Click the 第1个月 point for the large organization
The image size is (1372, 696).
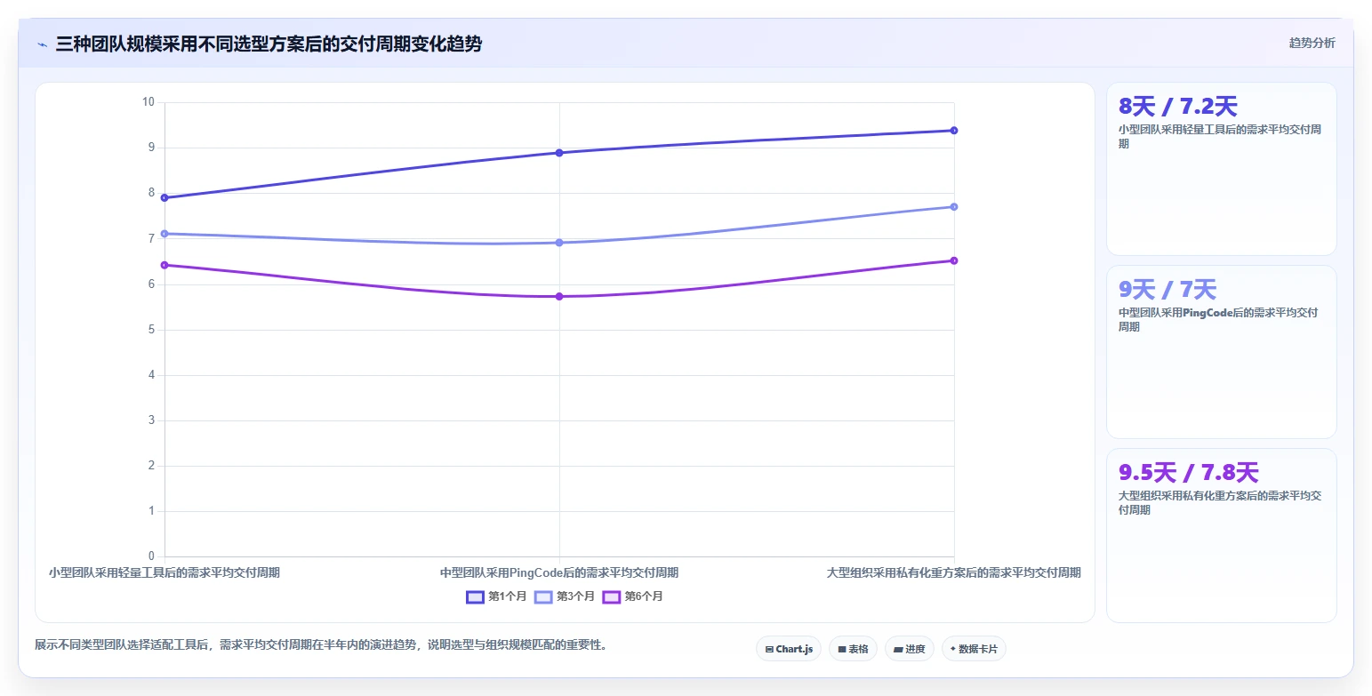(x=954, y=131)
